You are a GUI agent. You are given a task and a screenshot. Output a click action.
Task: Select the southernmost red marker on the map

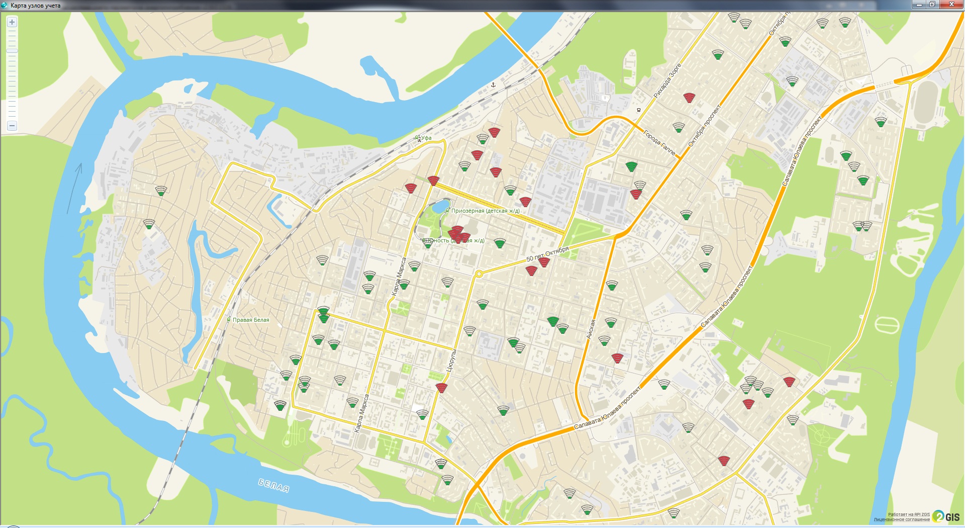(724, 461)
